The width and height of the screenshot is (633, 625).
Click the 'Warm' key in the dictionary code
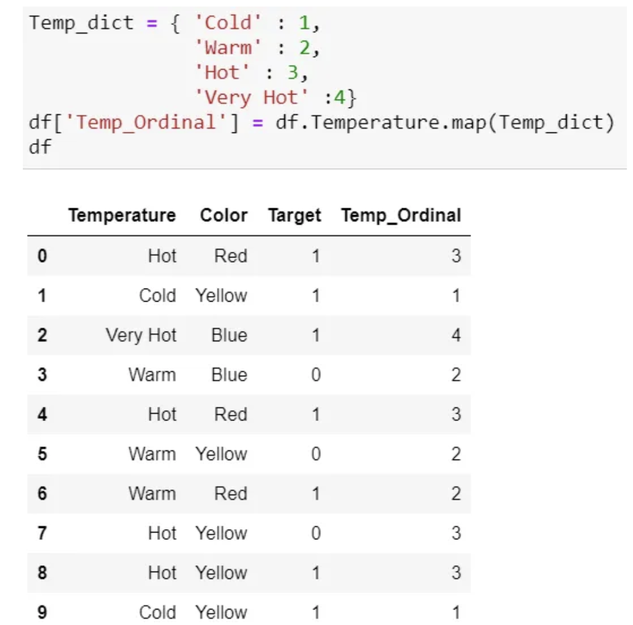point(228,48)
